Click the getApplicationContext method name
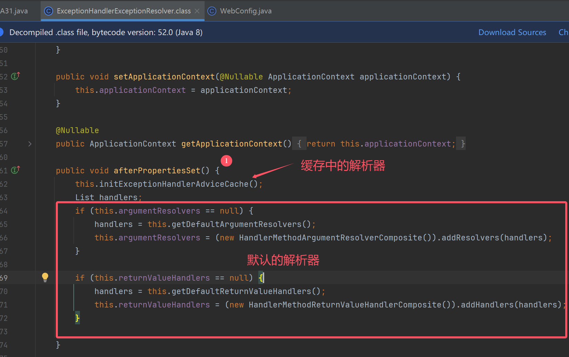The width and height of the screenshot is (569, 357). [x=232, y=144]
